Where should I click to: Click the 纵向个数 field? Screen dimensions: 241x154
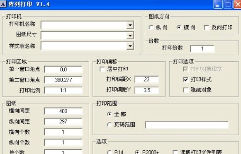click(x=63, y=142)
